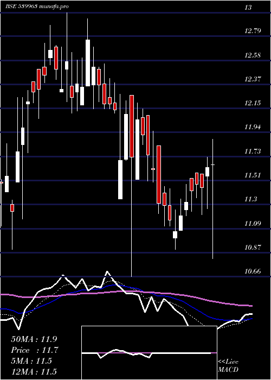Click the 11.09 price axis label
This screenshot has width=271, height=380.
click(x=253, y=223)
